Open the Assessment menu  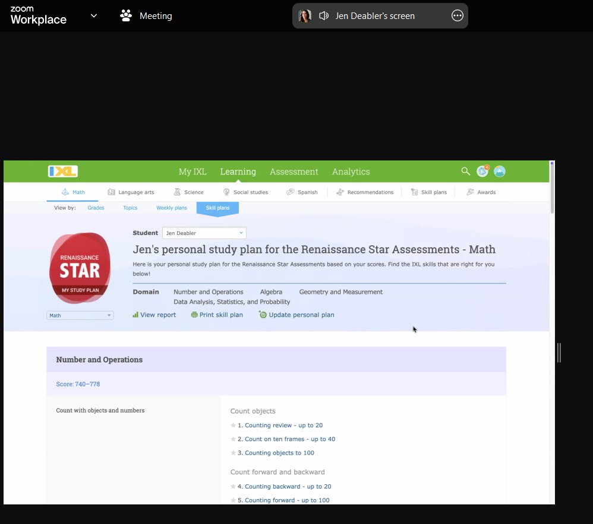(294, 172)
